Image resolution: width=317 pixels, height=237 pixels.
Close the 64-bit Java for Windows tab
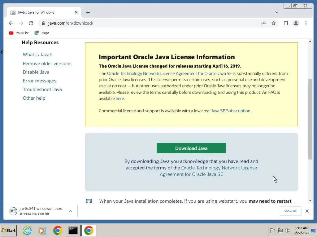(x=76, y=12)
